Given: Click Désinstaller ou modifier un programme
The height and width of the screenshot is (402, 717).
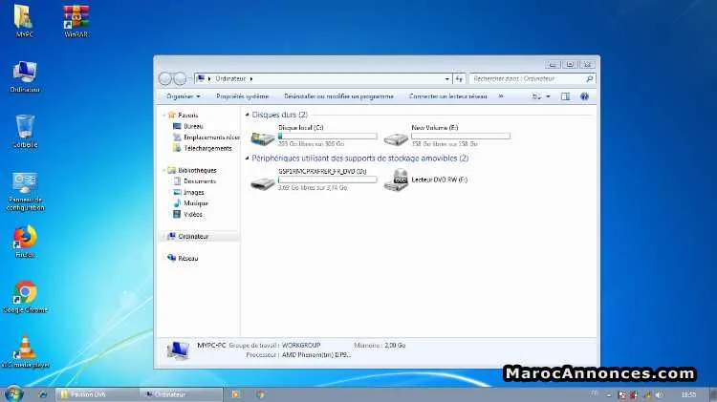Looking at the screenshot, I should click(x=338, y=96).
